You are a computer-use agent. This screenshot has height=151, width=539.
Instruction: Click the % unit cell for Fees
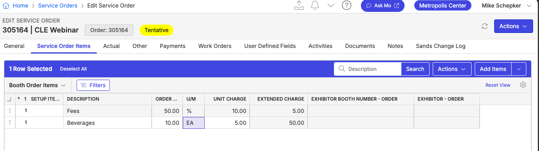coord(194,111)
